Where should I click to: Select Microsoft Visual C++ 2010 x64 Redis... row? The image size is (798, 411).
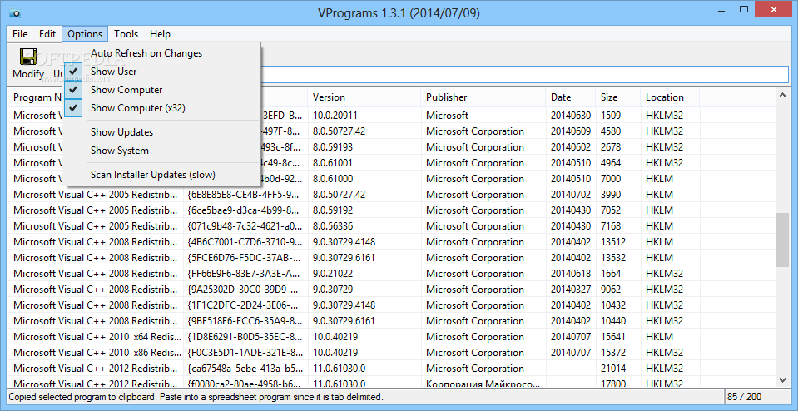[392, 336]
